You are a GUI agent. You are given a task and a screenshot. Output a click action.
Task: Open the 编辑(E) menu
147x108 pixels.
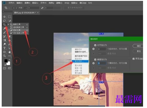click(x=20, y=3)
